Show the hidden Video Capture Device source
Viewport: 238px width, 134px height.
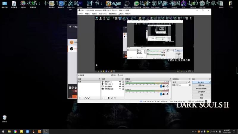click(x=120, y=89)
